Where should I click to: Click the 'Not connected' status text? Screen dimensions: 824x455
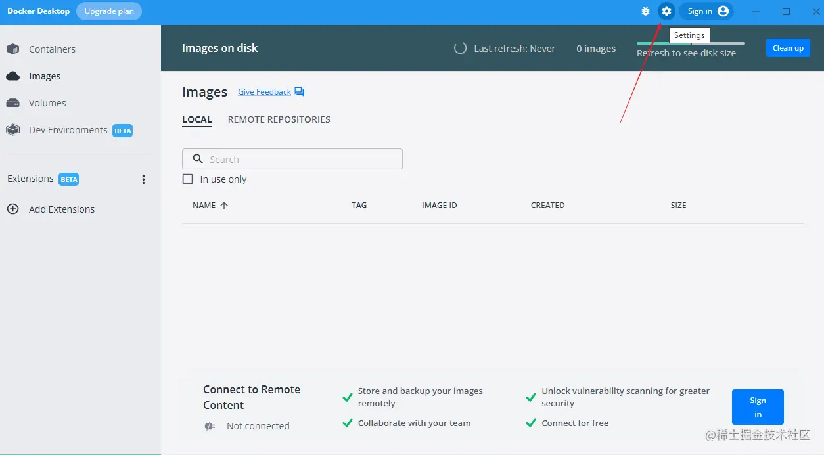pyautogui.click(x=258, y=426)
